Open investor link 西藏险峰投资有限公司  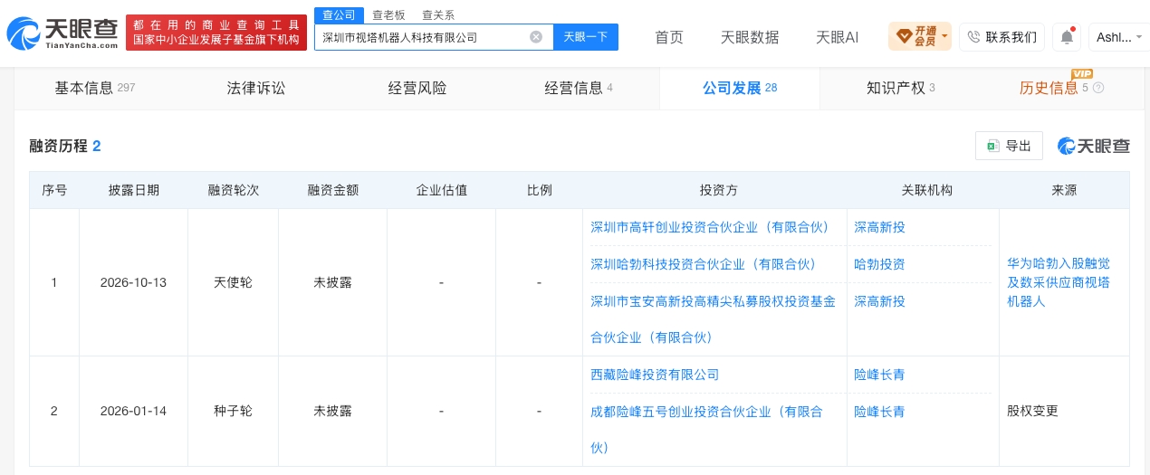click(x=655, y=375)
